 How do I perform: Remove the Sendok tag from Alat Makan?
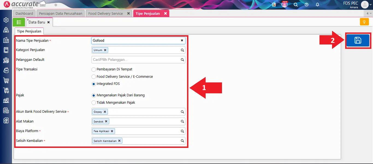pos(106,121)
